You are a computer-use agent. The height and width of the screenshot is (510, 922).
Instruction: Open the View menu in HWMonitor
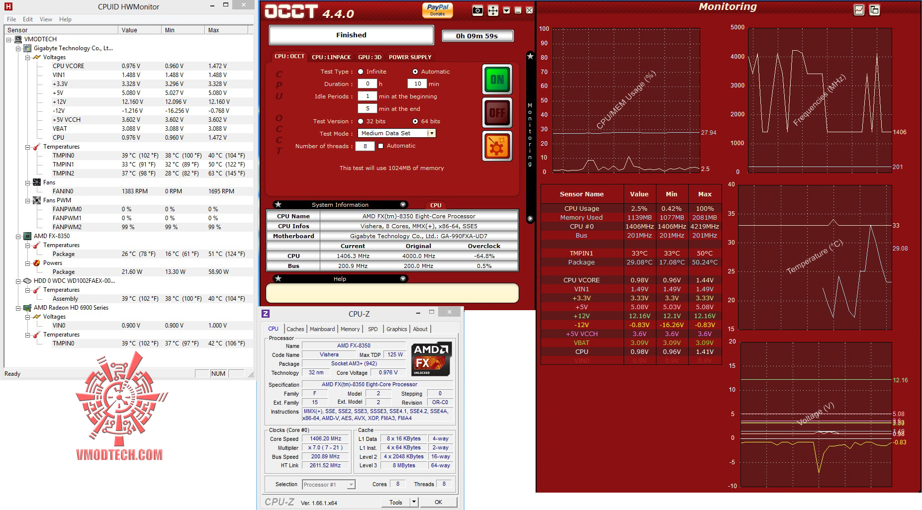[x=46, y=19]
